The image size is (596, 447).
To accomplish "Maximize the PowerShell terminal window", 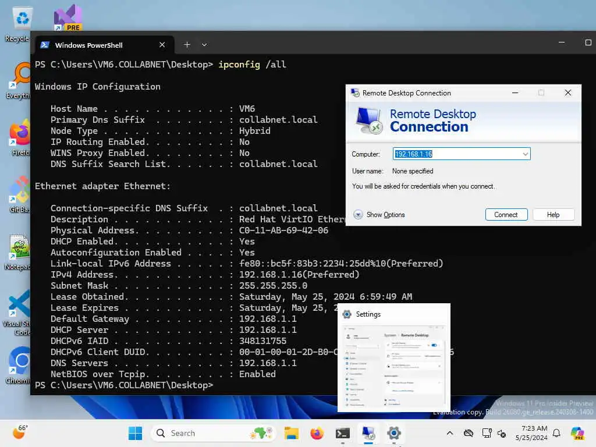I will click(x=588, y=42).
